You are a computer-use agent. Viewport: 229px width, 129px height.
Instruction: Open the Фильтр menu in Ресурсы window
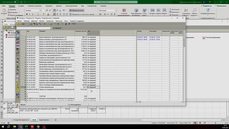pyautogui.click(x=42, y=21)
